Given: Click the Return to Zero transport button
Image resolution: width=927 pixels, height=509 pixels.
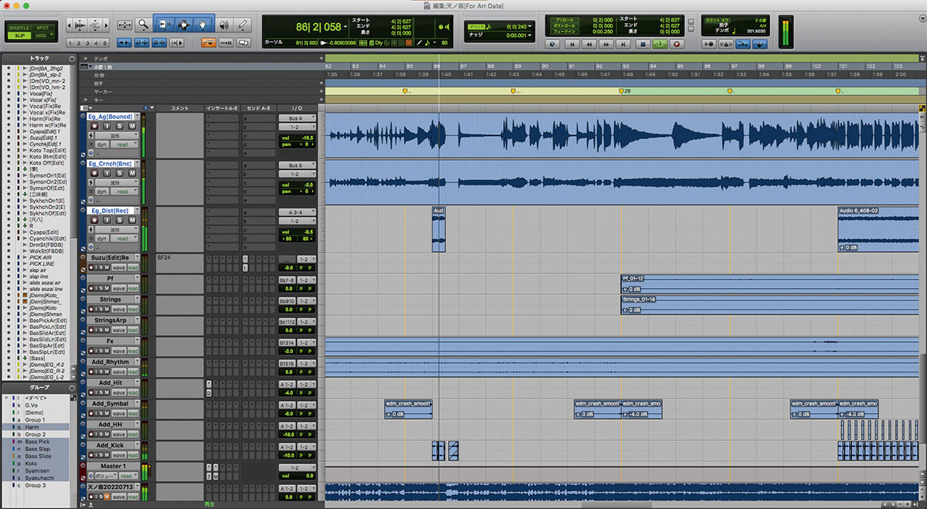Looking at the screenshot, I should [x=572, y=44].
